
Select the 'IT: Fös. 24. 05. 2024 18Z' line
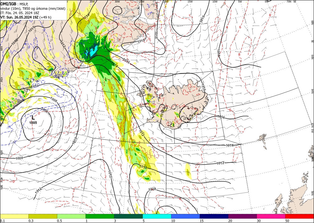click(20, 13)
